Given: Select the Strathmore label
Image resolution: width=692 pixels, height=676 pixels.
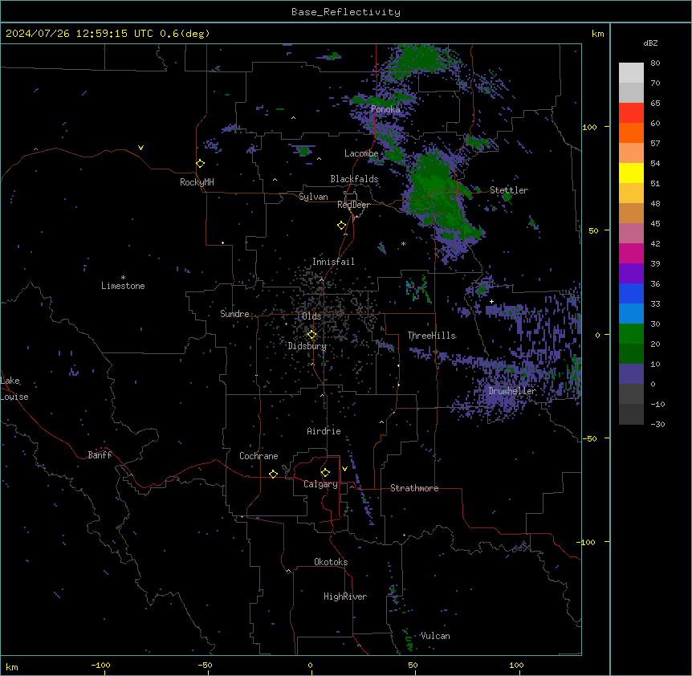Looking at the screenshot, I should pyautogui.click(x=414, y=488).
